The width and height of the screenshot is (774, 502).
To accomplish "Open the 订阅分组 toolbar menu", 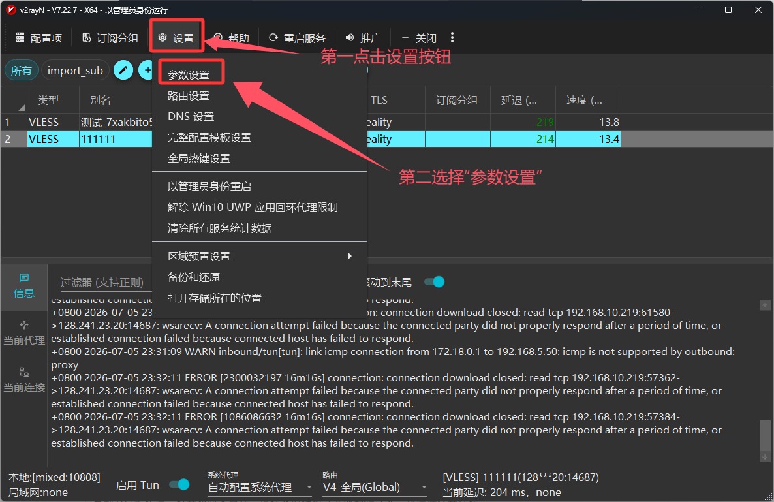I will [x=110, y=38].
